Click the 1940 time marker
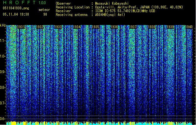Screen dimensions: 196x125 coord(189,27)
